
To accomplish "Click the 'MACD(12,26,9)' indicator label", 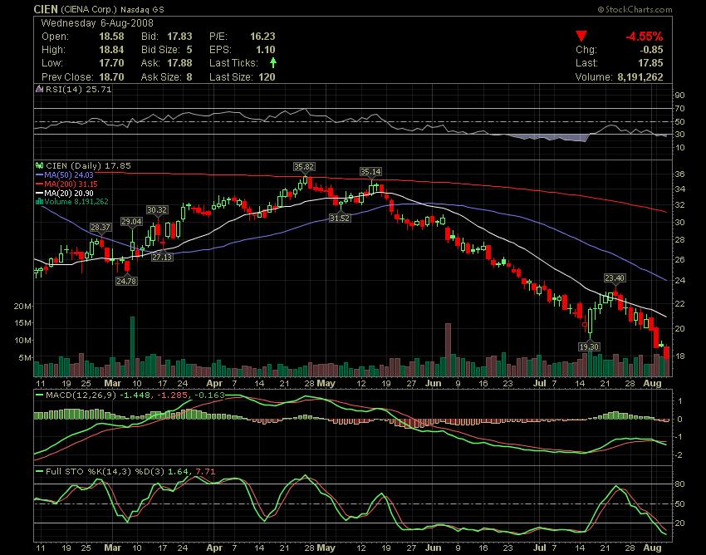I will pos(81,395).
